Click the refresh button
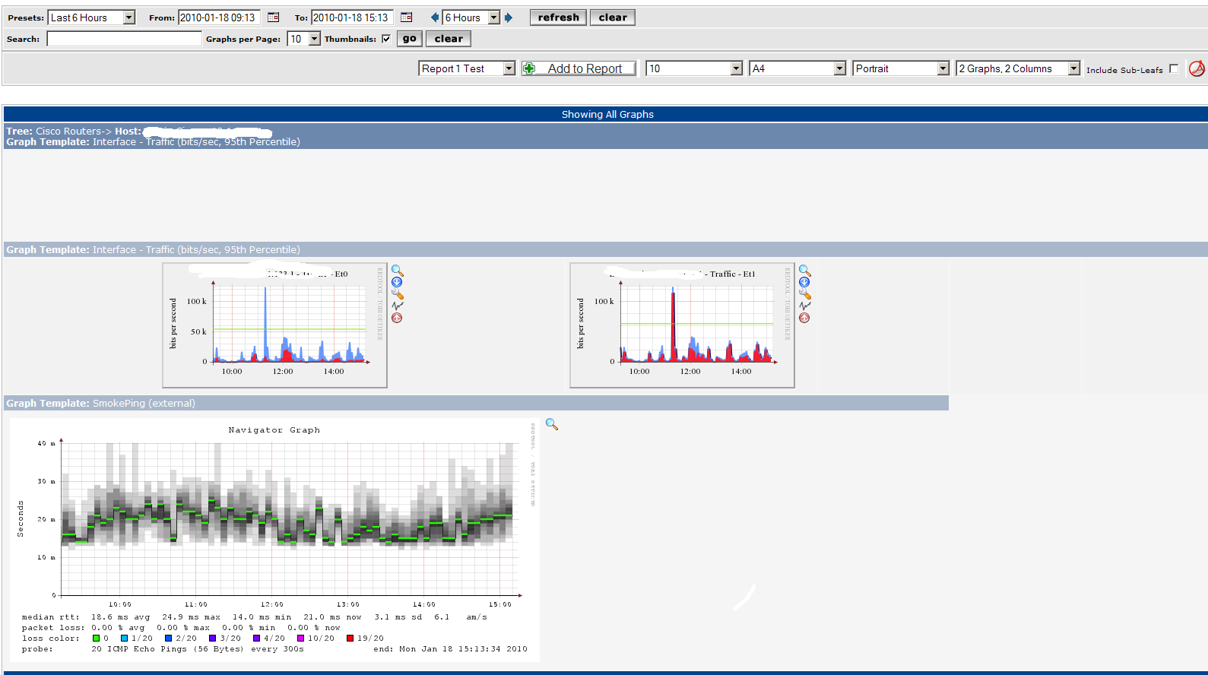Image resolution: width=1208 pixels, height=675 pixels. 559,17
